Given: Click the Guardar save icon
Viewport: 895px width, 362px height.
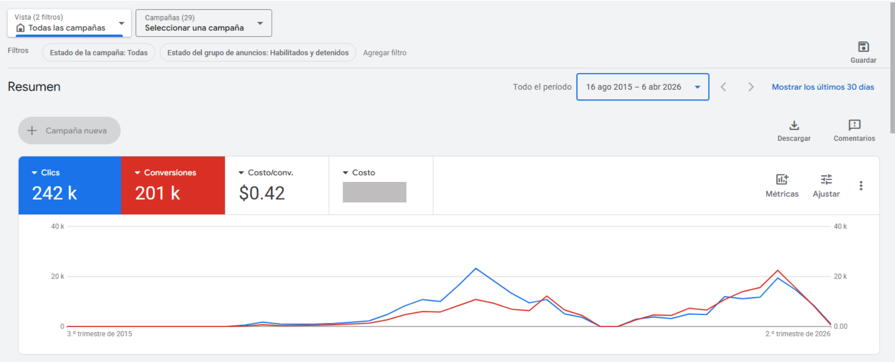Looking at the screenshot, I should [863, 47].
